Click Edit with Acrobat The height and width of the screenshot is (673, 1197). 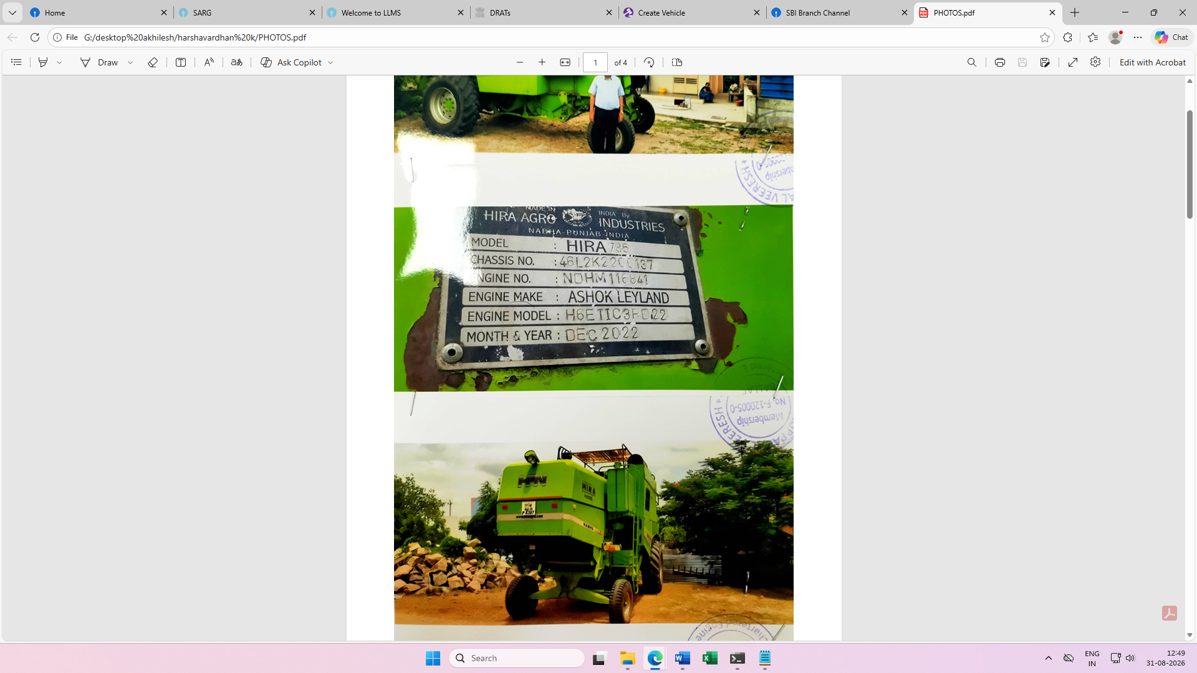pos(1153,62)
